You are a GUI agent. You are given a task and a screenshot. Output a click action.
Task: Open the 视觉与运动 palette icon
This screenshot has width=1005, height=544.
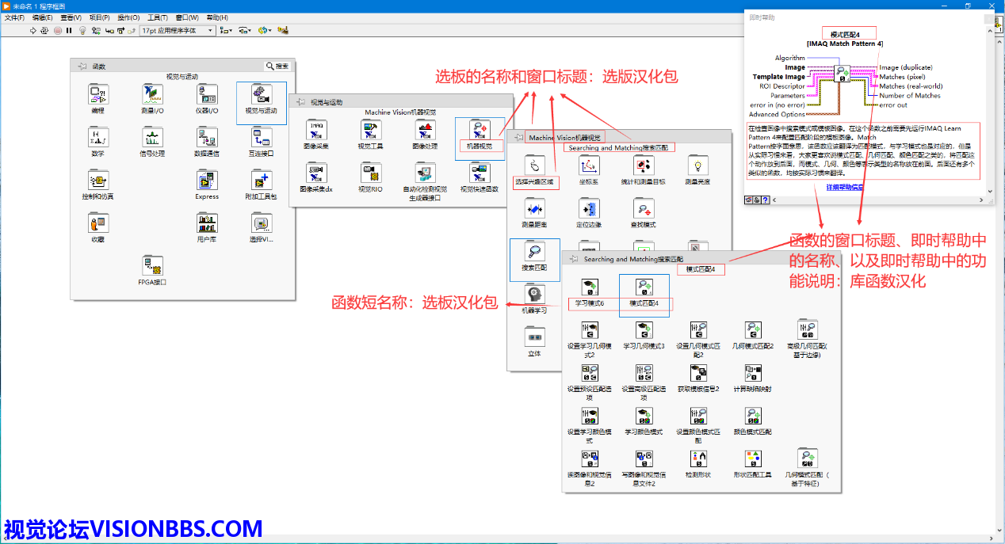point(261,97)
